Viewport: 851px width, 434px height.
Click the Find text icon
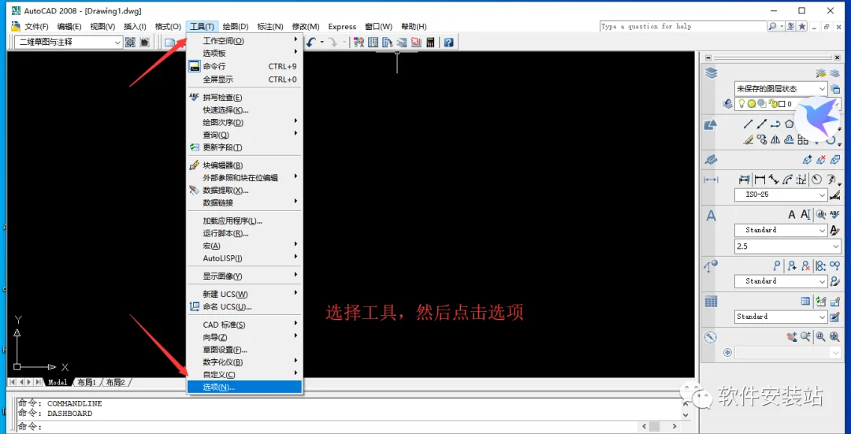click(821, 214)
